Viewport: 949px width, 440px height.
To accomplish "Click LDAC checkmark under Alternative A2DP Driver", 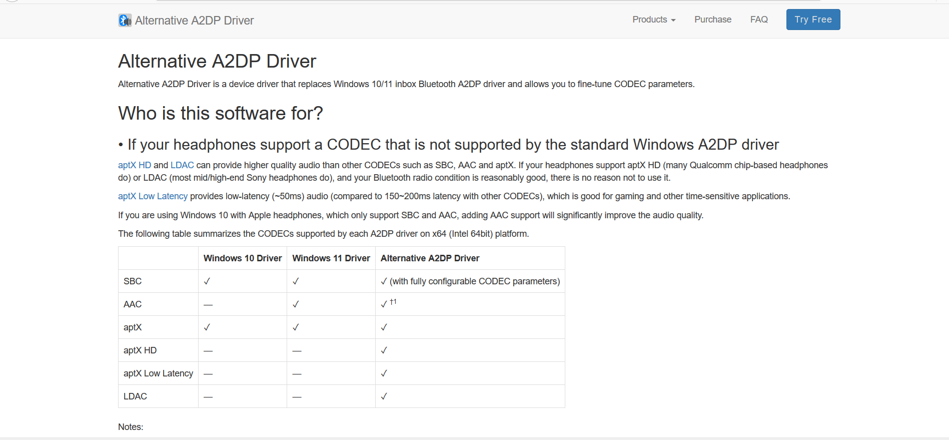I will click(384, 396).
